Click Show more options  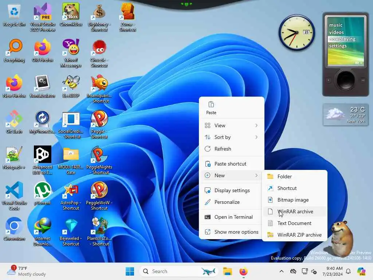click(x=231, y=232)
